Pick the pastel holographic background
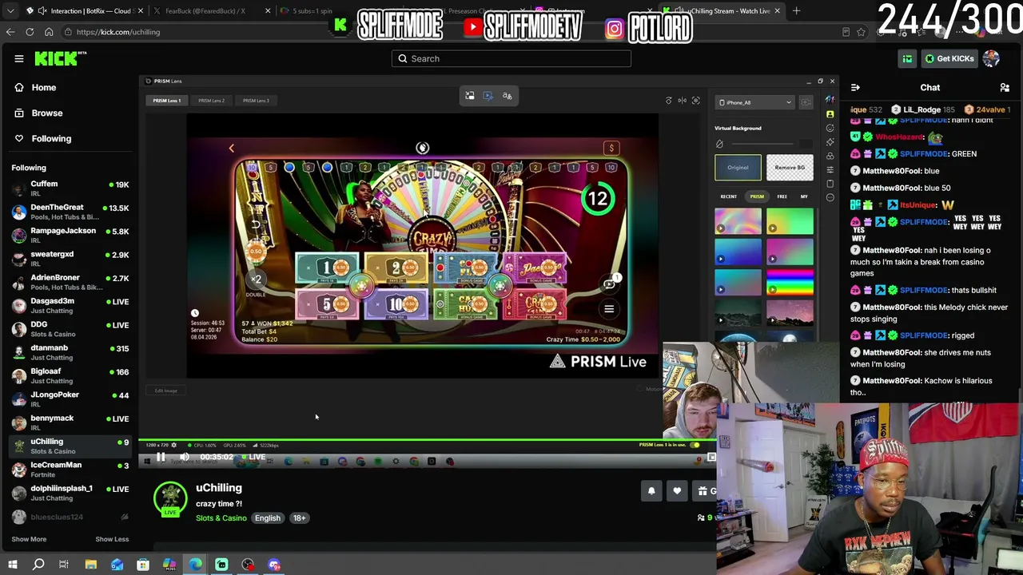 (x=738, y=220)
